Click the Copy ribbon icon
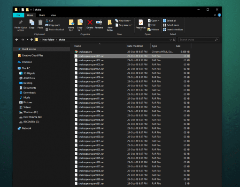Viewport: 240px width, 187px height. [32, 22]
